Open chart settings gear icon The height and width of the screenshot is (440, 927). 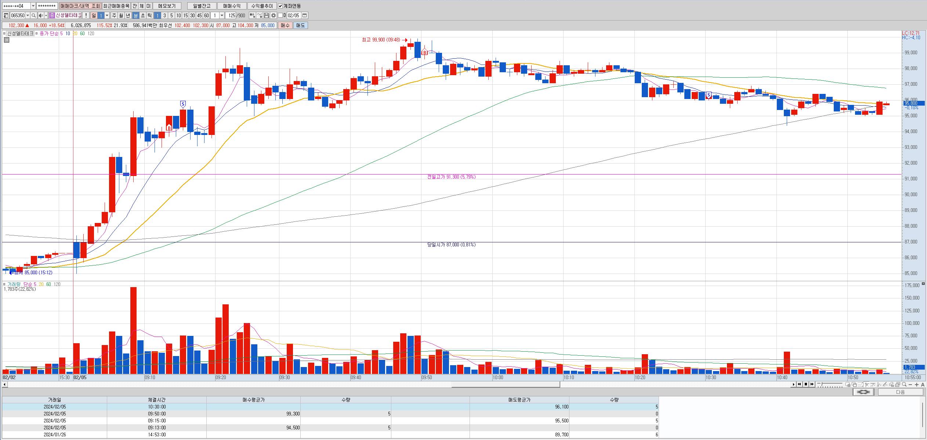[x=273, y=15]
